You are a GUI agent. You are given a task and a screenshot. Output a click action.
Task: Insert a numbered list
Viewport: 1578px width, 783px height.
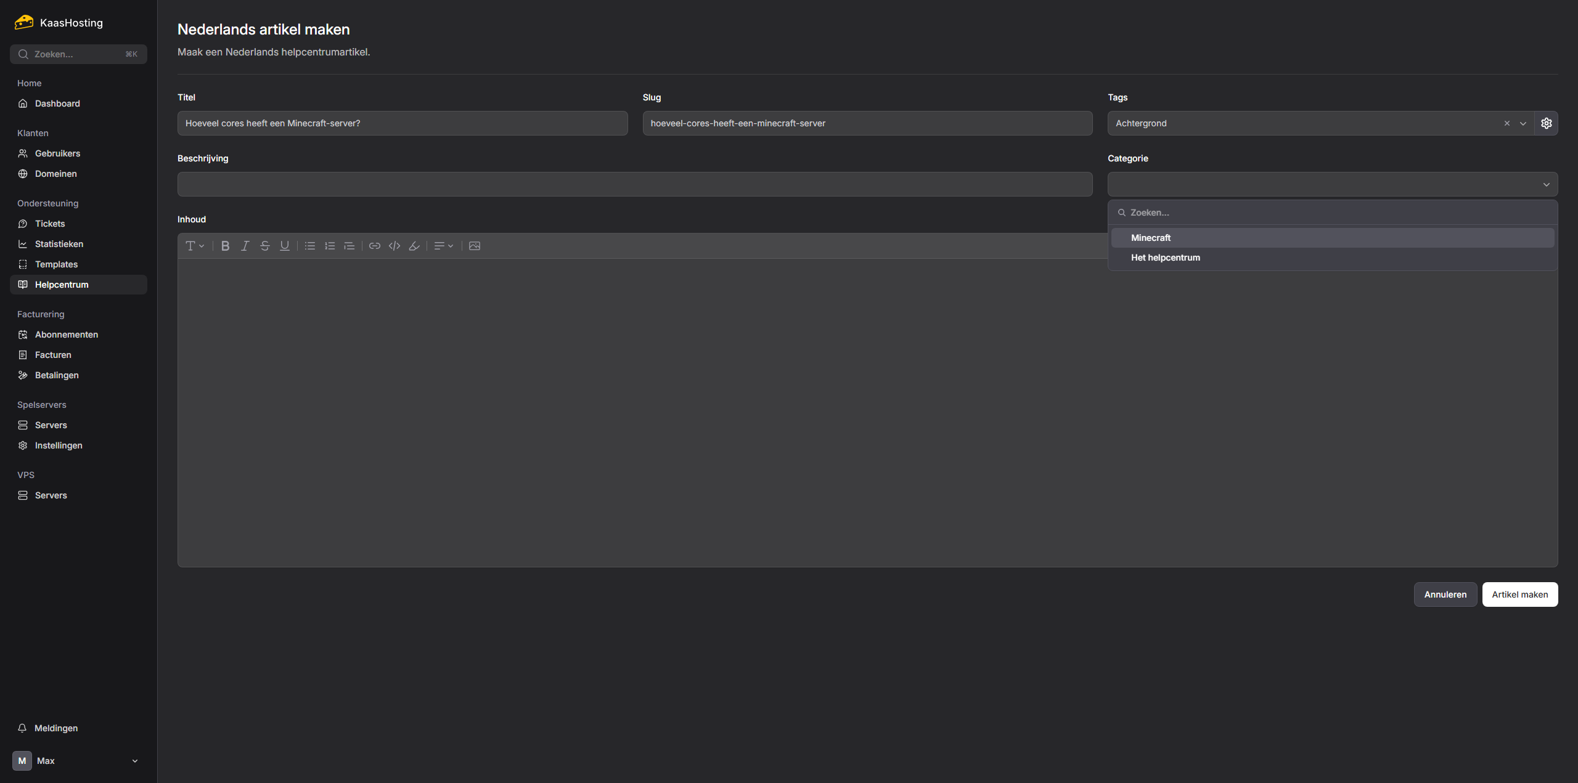(x=330, y=246)
